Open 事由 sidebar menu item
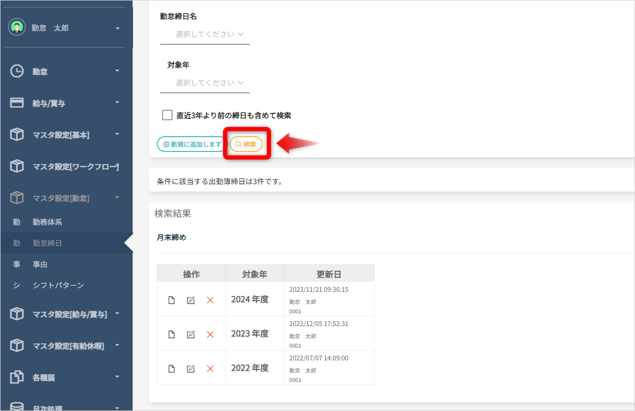Image resolution: width=635 pixels, height=411 pixels. [x=40, y=264]
